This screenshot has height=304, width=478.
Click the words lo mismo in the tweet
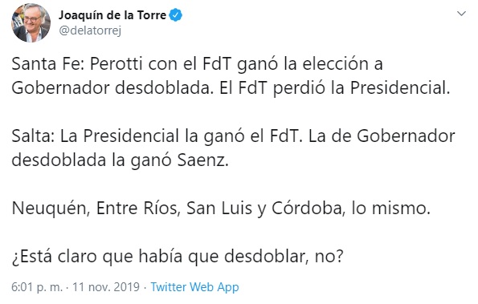[390, 209]
